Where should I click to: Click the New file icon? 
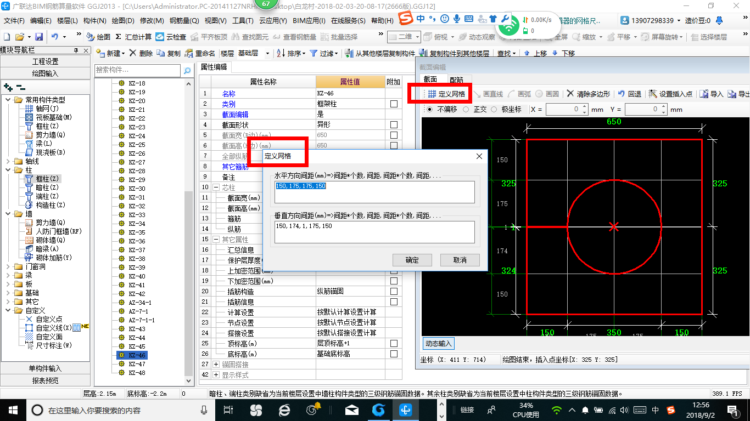pyautogui.click(x=7, y=37)
